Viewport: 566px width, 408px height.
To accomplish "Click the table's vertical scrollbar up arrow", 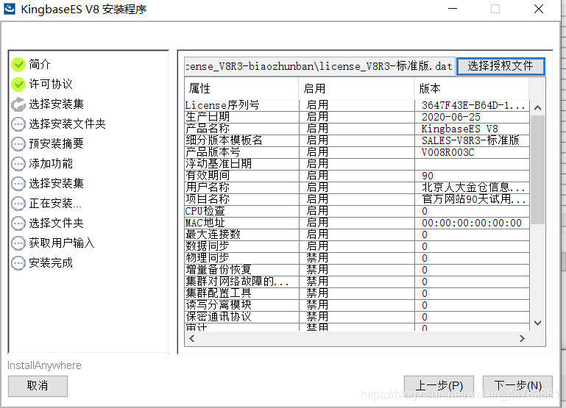I will [537, 108].
